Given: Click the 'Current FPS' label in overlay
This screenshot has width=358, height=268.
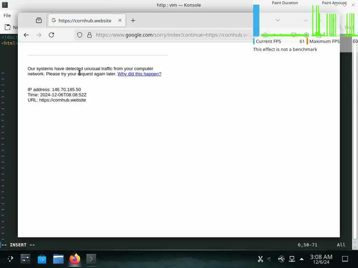Looking at the screenshot, I should pyautogui.click(x=268, y=41).
